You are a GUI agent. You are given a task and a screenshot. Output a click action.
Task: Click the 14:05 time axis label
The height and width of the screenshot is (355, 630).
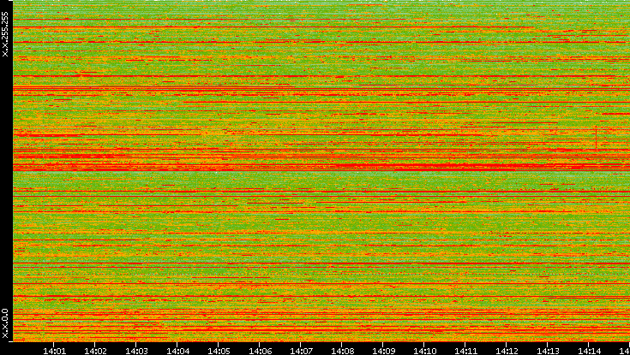(x=219, y=351)
